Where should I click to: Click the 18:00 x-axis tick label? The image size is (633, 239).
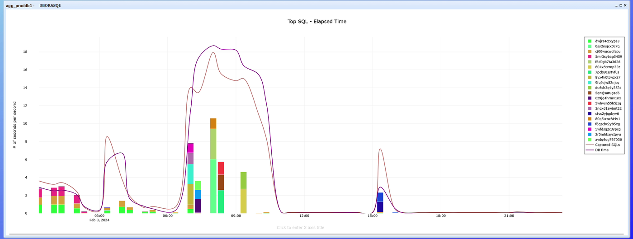point(441,216)
